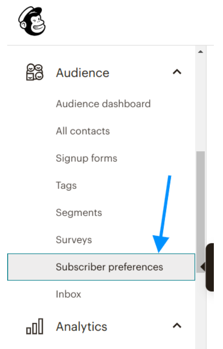This screenshot has height=349, width=223.
Task: Open the Tags page
Action: (66, 186)
